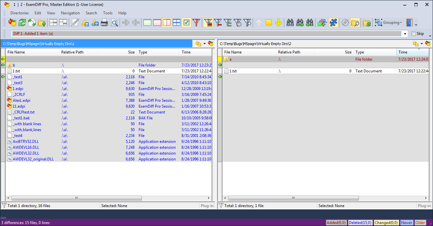Click the gray right-arrow toolbar icon
The image size is (433, 226).
pos(126,23)
